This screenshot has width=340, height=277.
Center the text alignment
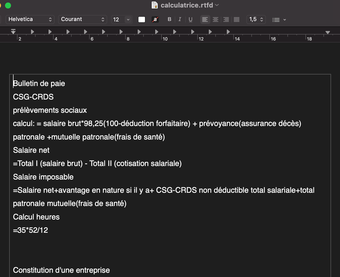(216, 19)
